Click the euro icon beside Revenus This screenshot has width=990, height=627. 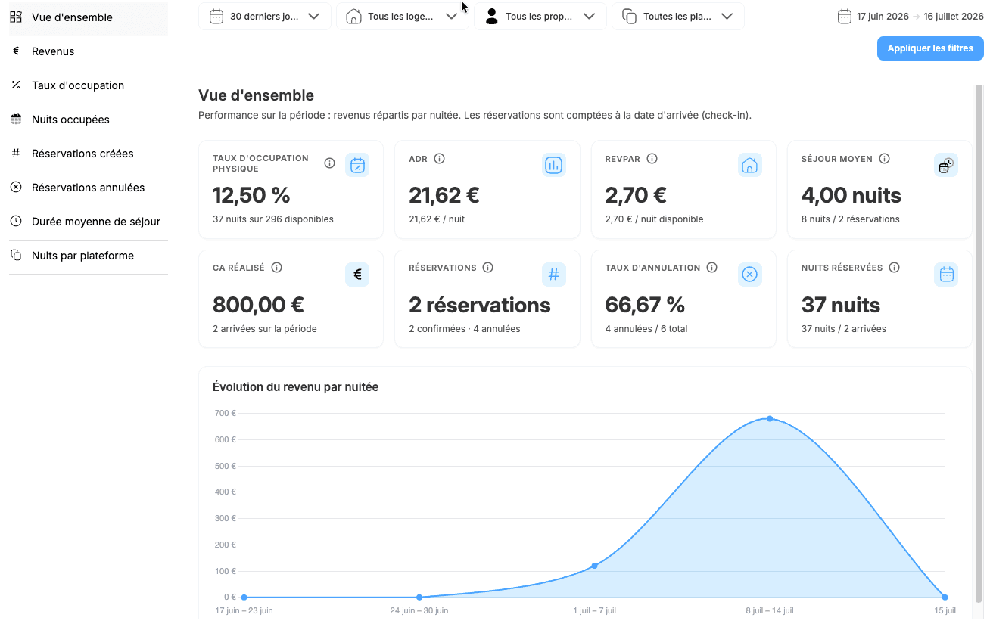click(x=16, y=51)
